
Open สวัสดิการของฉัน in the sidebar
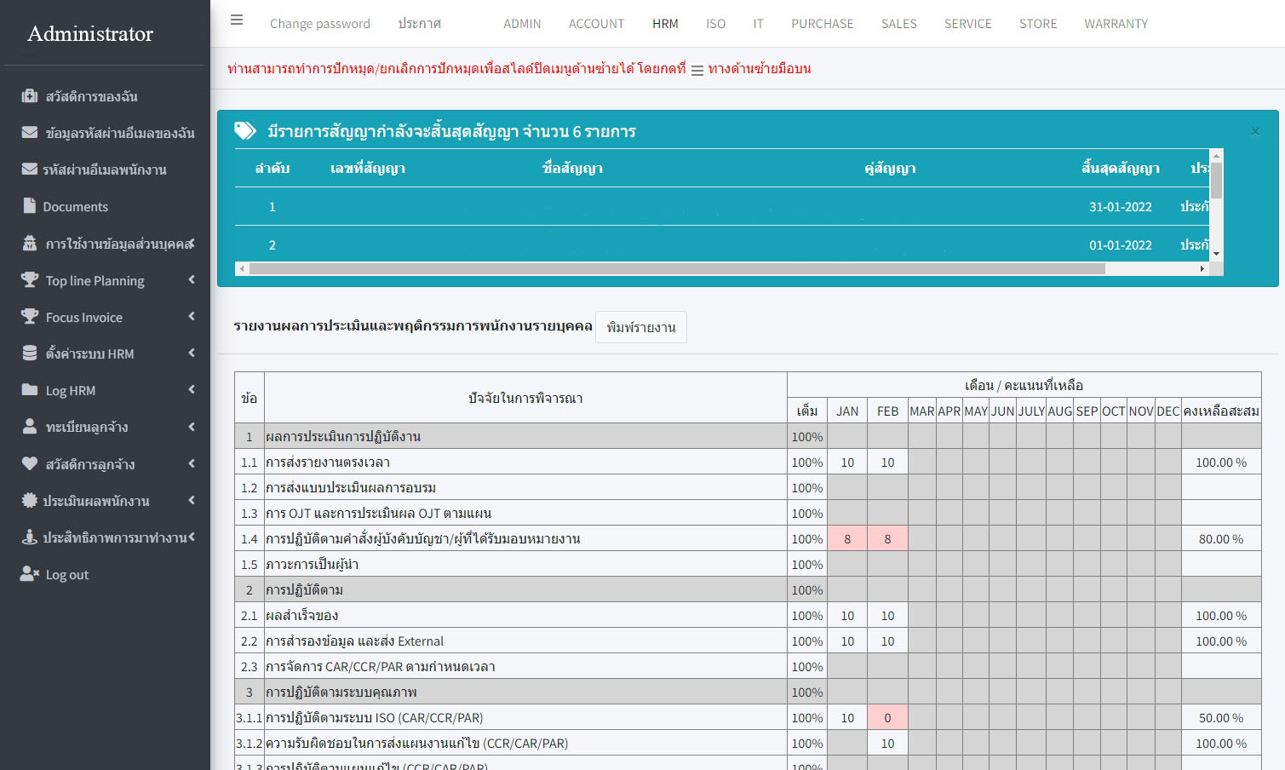pos(91,96)
